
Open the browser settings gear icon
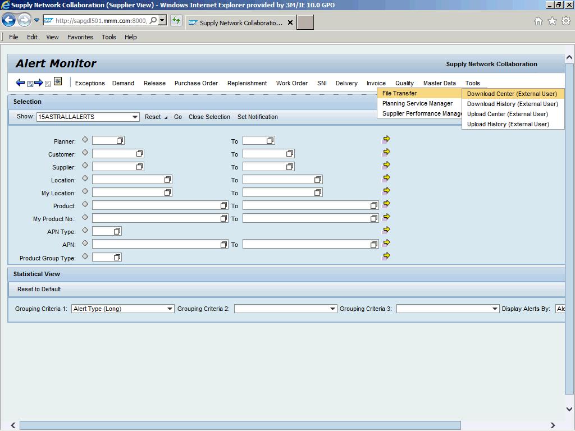[x=566, y=21]
